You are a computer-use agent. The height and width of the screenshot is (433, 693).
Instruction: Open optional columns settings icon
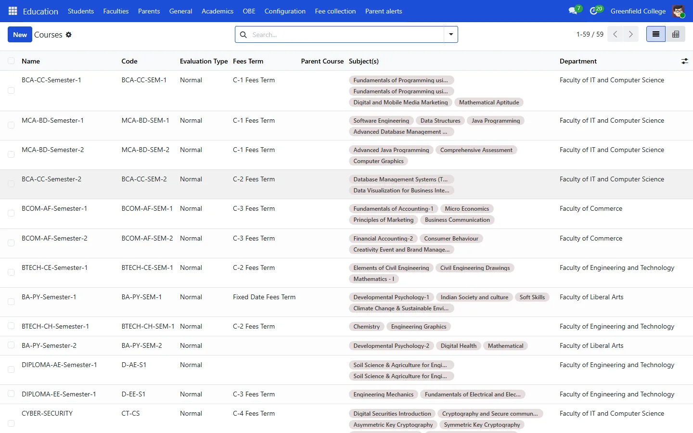click(x=685, y=61)
